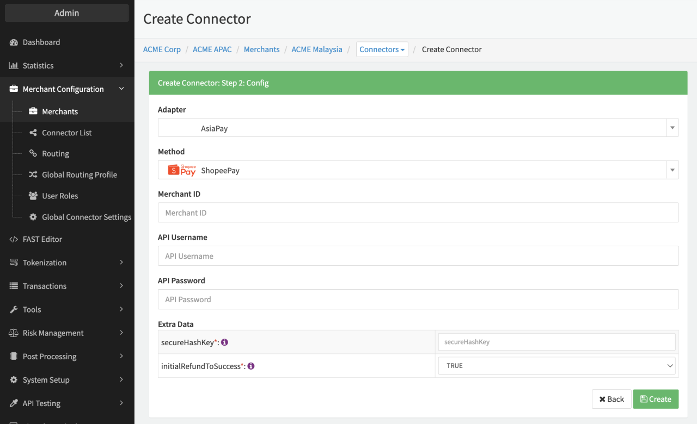Viewport: 697px width, 424px height.
Task: Click the Connector List share icon
Action: coord(33,133)
